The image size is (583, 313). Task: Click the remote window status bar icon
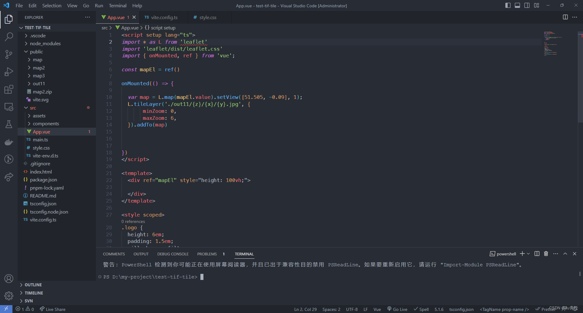(6, 309)
